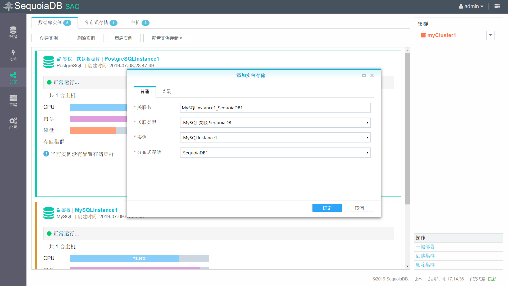
Task: Click the MySQLInstance1 name link
Action: coord(96,210)
